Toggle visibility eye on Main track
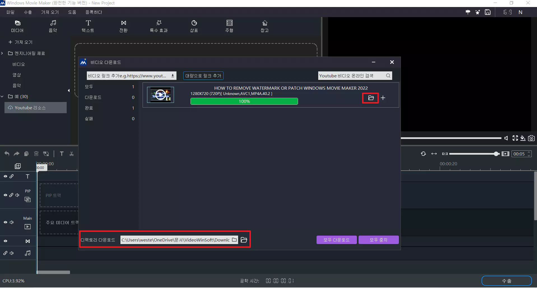 pos(5,222)
